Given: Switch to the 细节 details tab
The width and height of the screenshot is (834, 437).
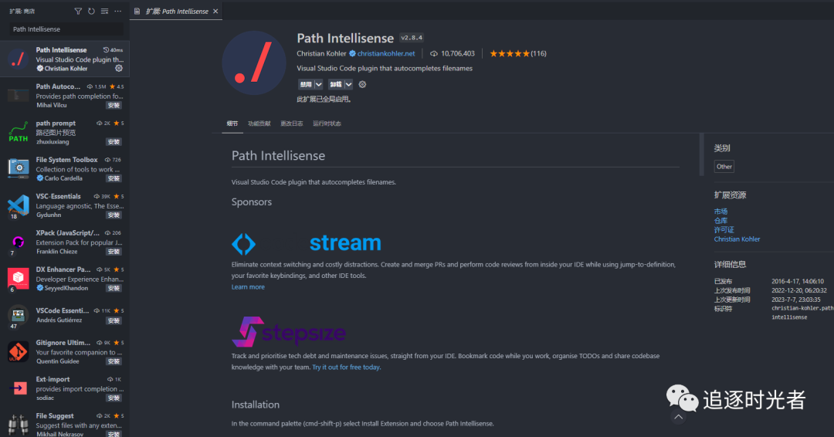Looking at the screenshot, I should 232,124.
